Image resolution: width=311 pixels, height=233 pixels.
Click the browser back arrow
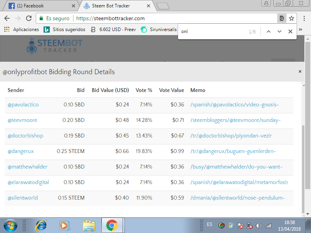coord(7,18)
